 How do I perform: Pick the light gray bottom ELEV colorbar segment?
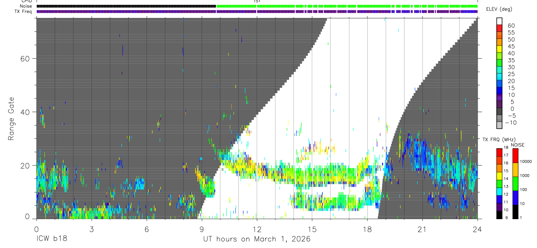click(x=499, y=126)
